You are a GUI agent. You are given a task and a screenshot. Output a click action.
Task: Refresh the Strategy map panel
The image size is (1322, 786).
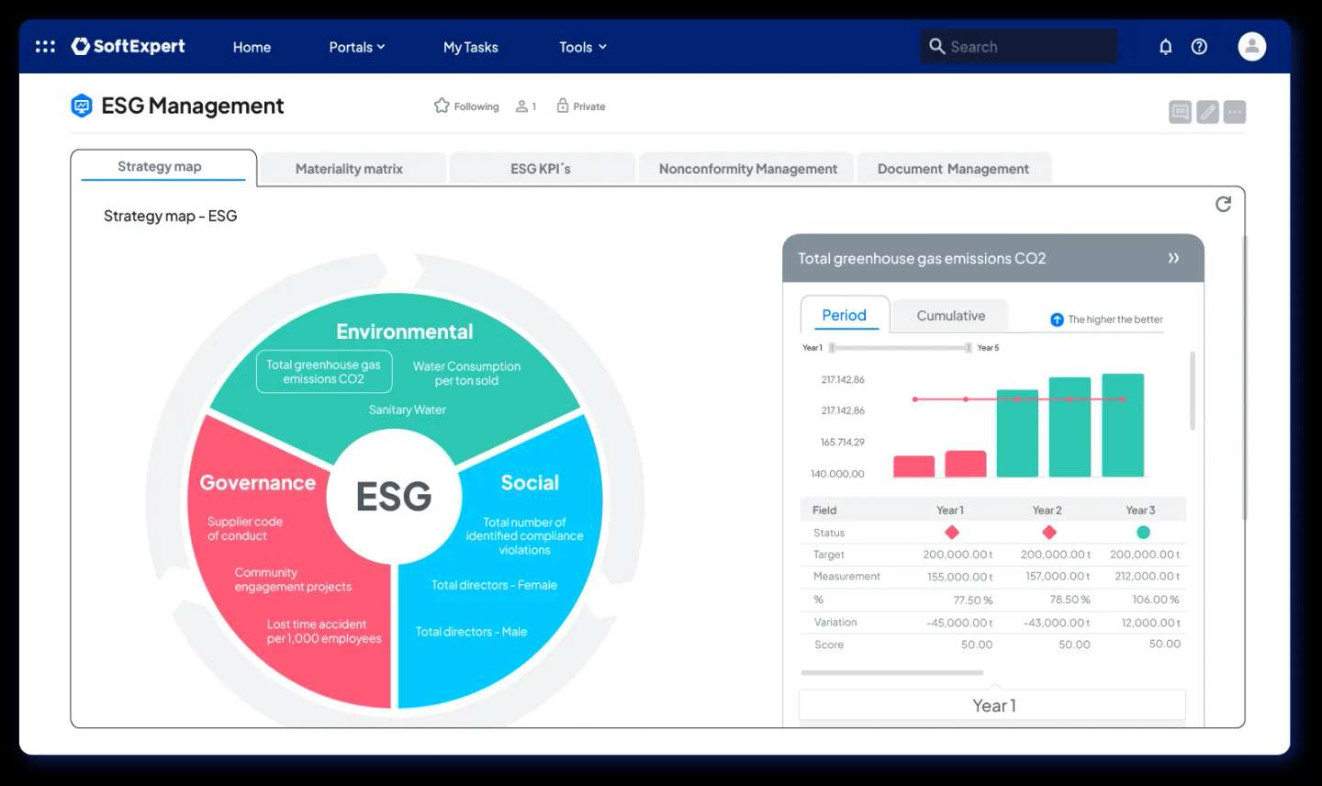[x=1223, y=205]
